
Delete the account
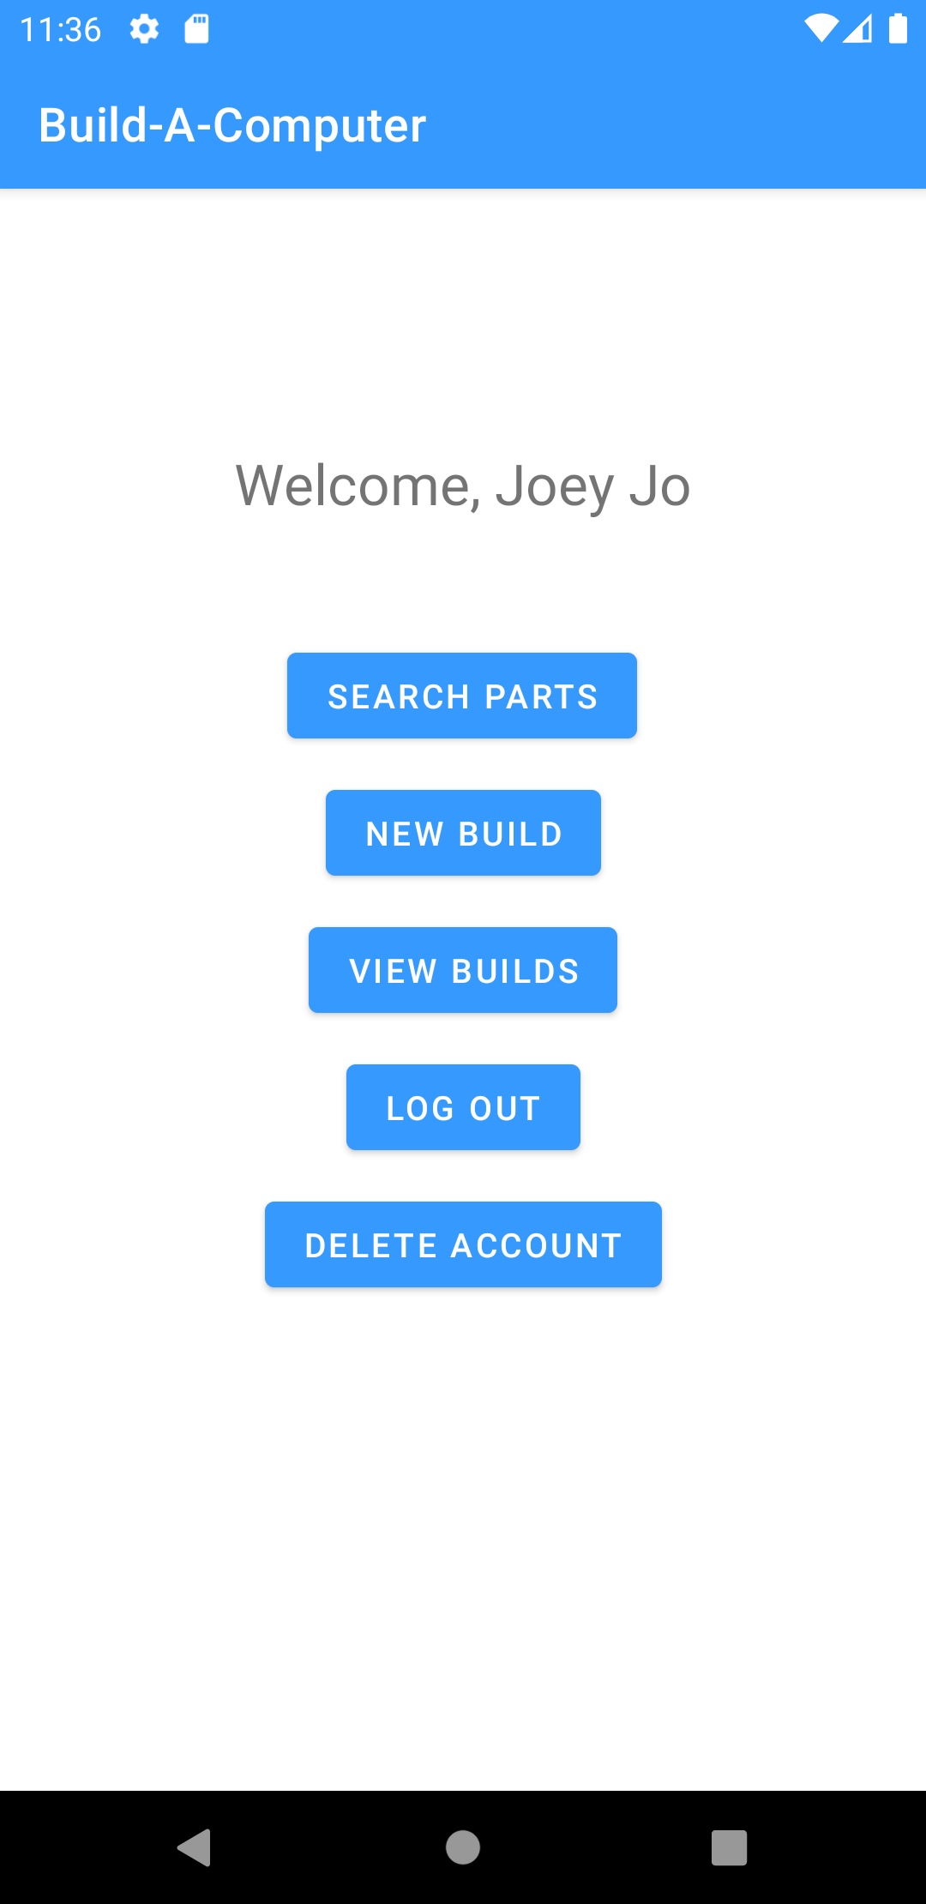point(463,1244)
